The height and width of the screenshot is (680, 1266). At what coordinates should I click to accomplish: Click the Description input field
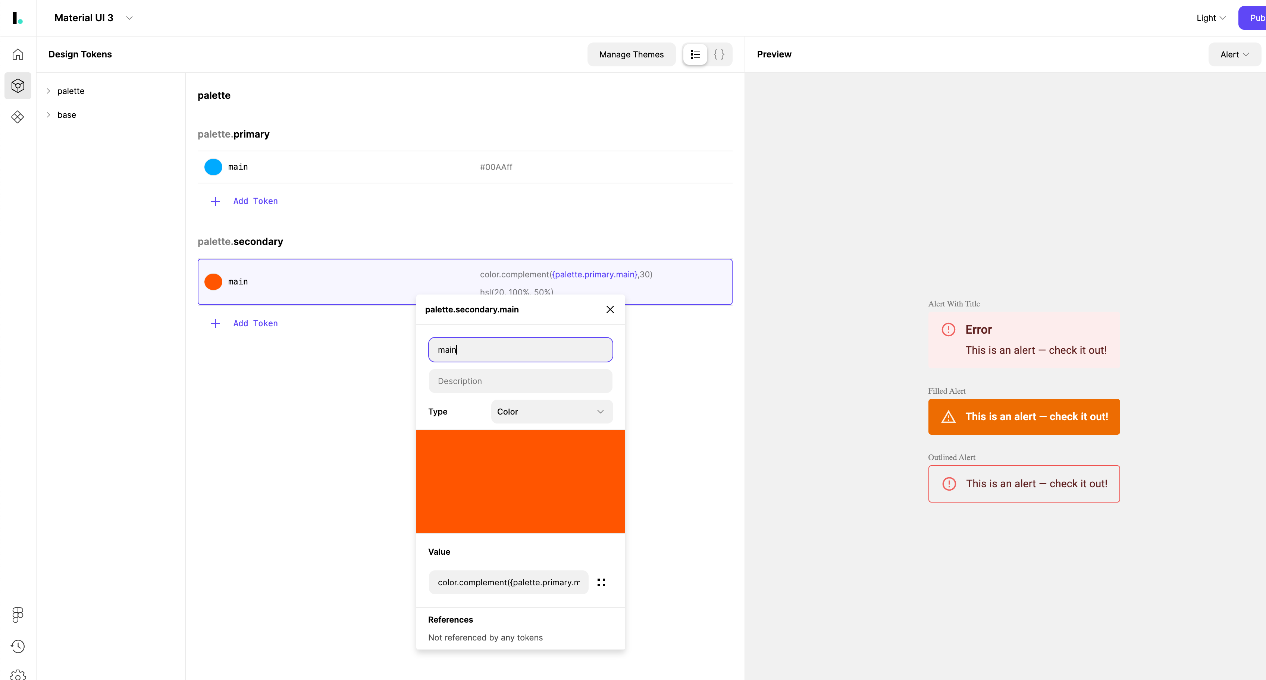click(x=520, y=381)
